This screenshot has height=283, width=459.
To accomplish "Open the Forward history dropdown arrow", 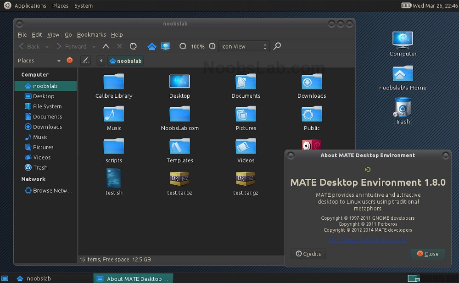I will coord(94,46).
